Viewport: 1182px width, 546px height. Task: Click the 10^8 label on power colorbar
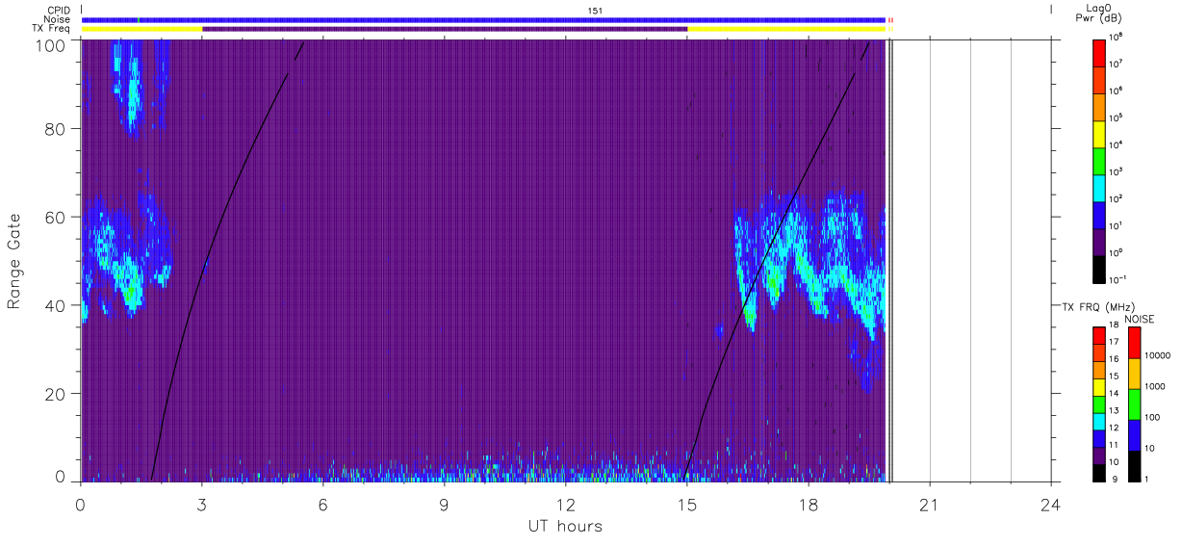[x=1117, y=37]
